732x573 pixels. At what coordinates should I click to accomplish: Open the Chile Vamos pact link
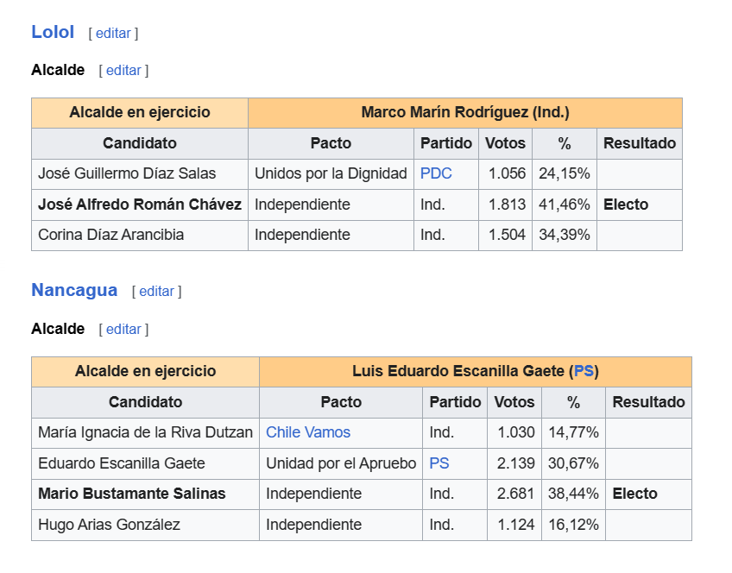tap(308, 432)
